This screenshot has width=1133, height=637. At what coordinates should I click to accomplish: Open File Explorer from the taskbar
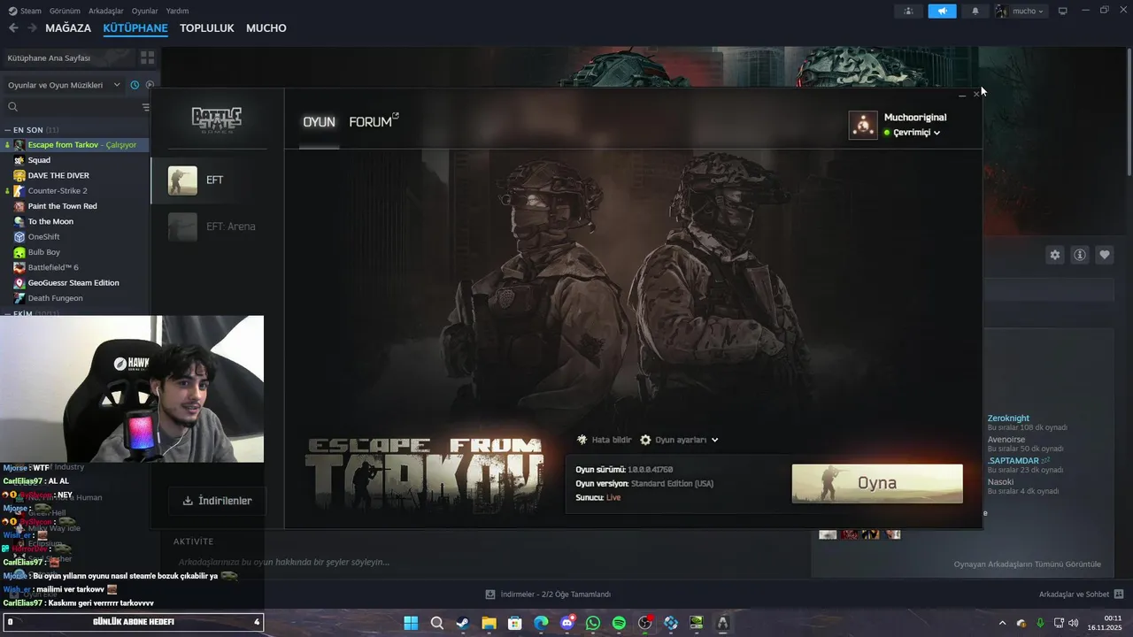(x=489, y=623)
